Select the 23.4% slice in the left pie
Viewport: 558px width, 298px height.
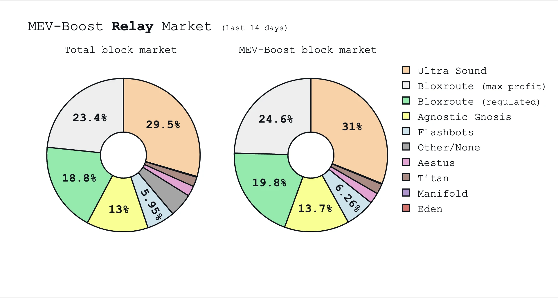89,118
